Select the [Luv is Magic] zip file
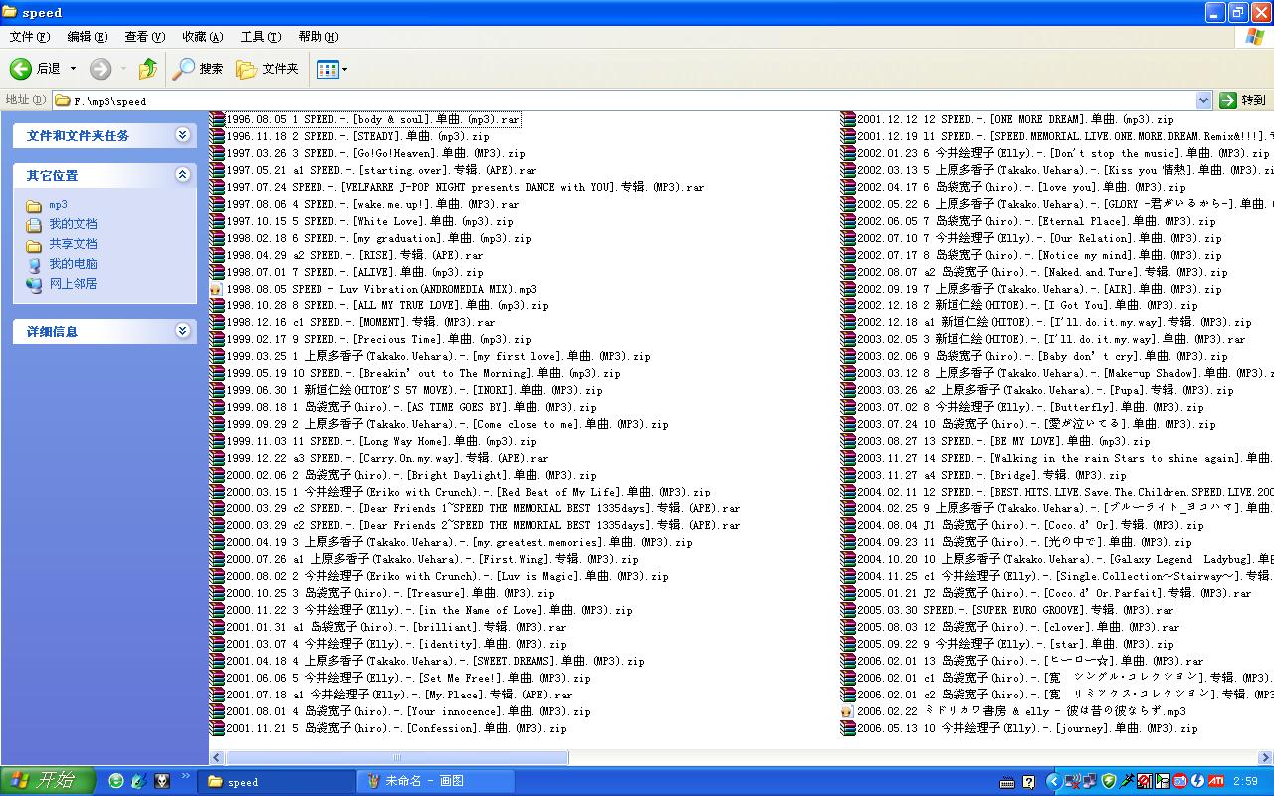This screenshot has width=1274, height=796. tap(447, 576)
